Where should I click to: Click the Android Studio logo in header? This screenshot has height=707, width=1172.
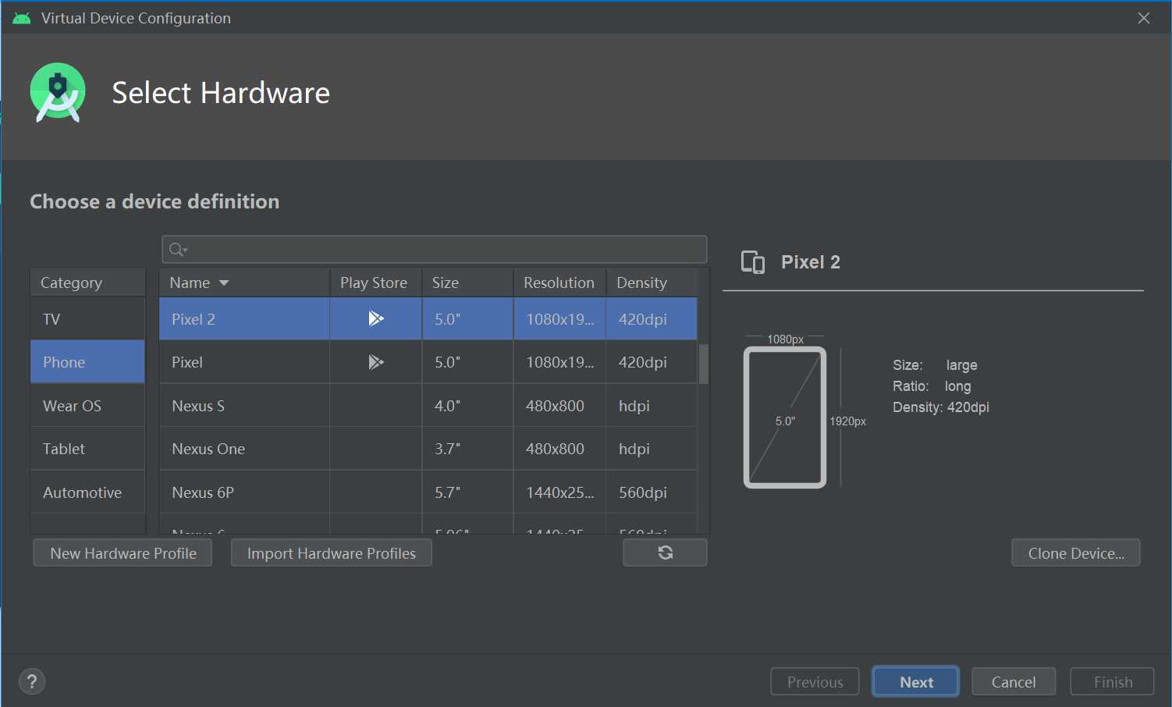click(58, 93)
